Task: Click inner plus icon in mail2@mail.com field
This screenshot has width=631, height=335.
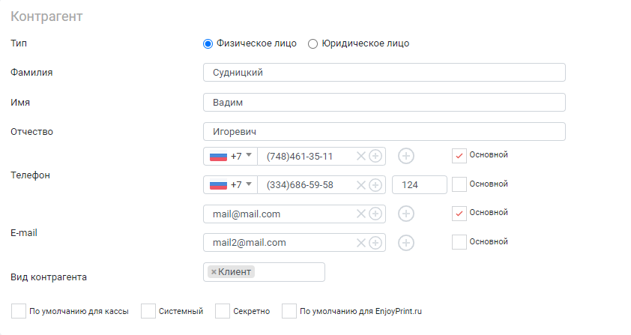Action: 375,243
